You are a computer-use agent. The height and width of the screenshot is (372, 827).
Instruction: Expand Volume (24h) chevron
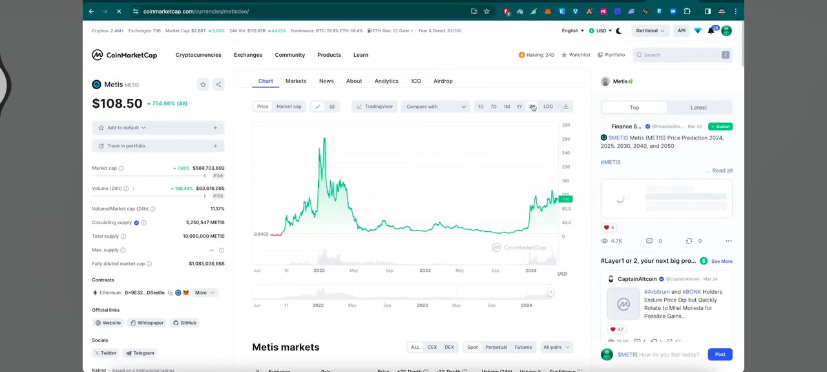click(x=134, y=189)
